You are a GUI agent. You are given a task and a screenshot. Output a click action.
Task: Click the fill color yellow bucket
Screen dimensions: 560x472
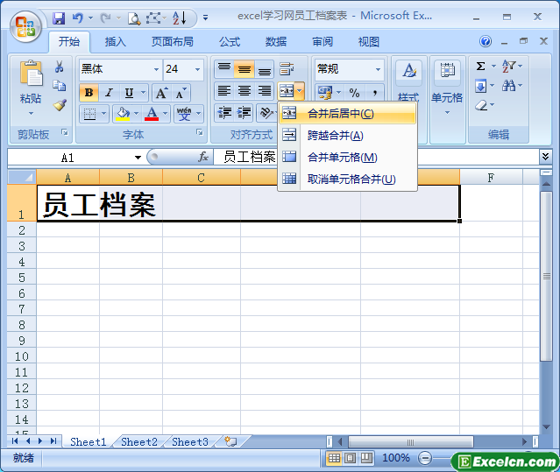pos(123,114)
